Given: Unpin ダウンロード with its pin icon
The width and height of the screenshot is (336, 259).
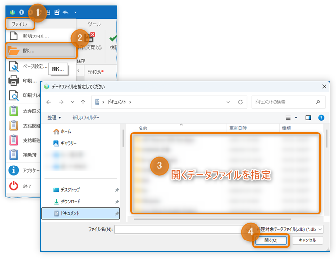Looking at the screenshot, I should 117,202.
